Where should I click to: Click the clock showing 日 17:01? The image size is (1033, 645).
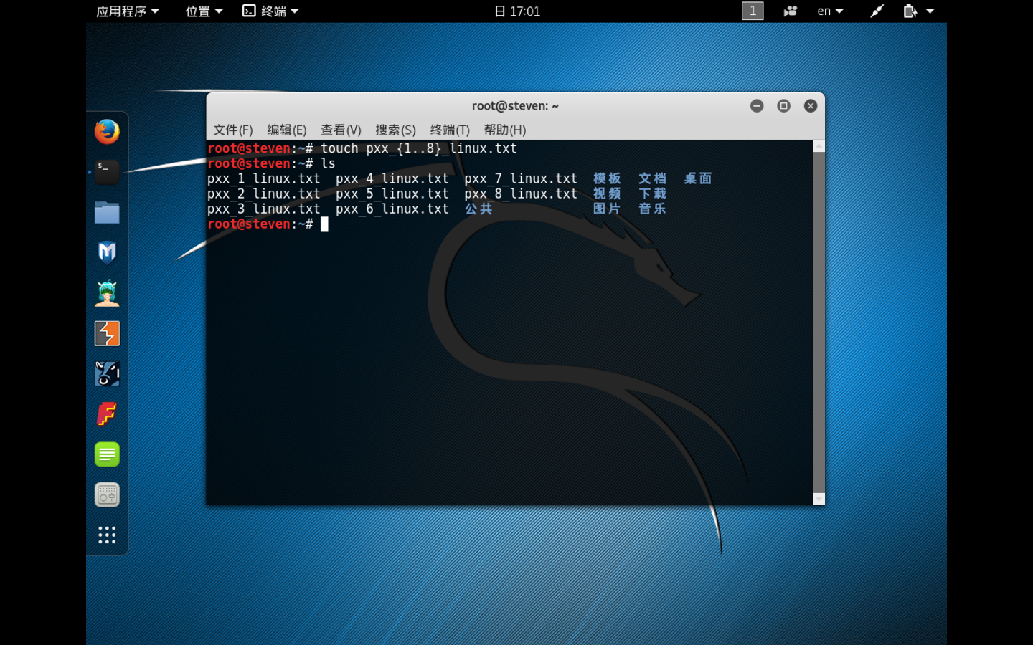(516, 11)
